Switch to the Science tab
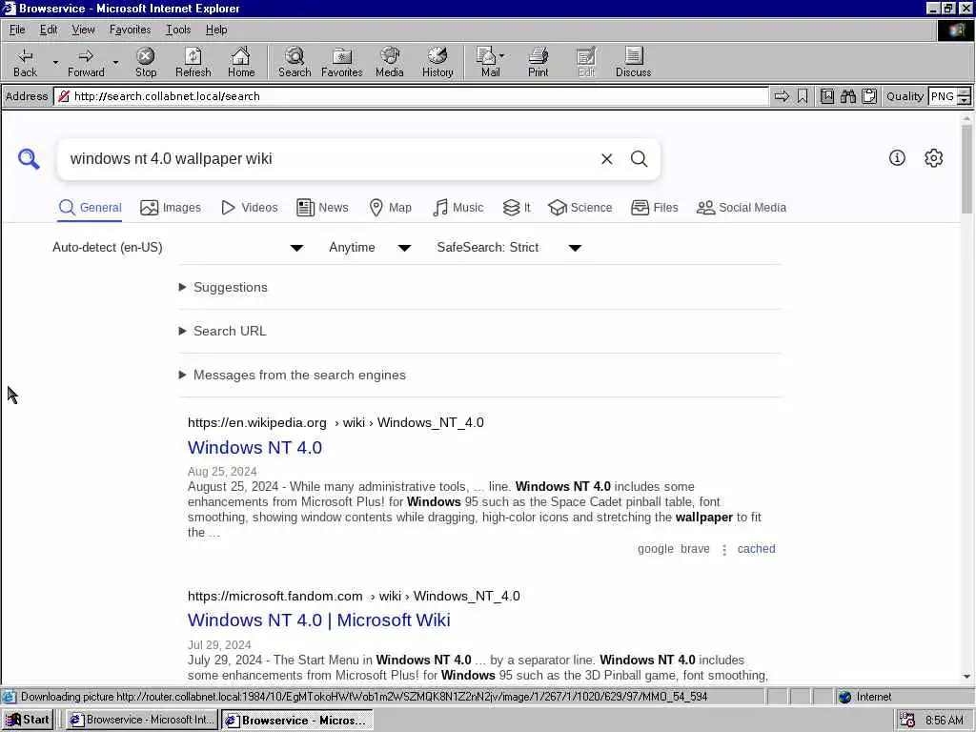Screen dimensions: 976x732 point(580,208)
